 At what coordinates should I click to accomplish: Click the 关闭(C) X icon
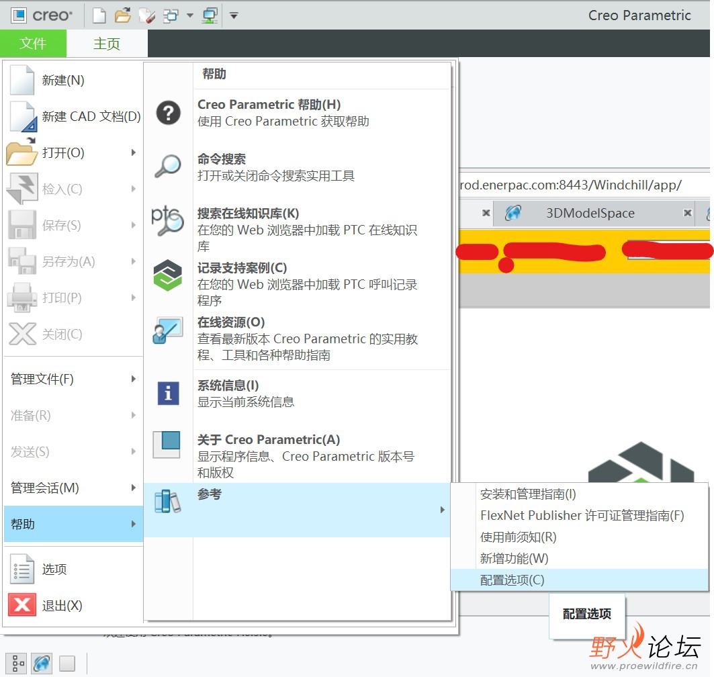22,334
